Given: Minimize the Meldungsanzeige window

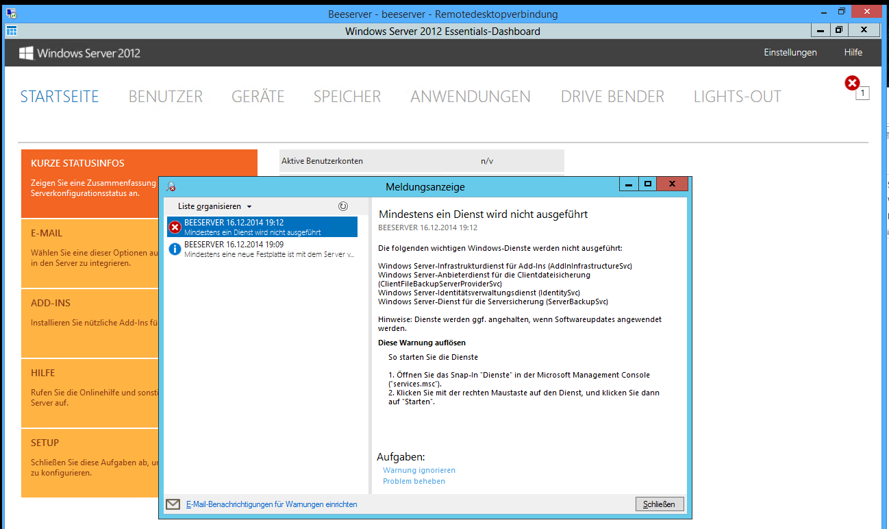Looking at the screenshot, I should coord(629,184).
